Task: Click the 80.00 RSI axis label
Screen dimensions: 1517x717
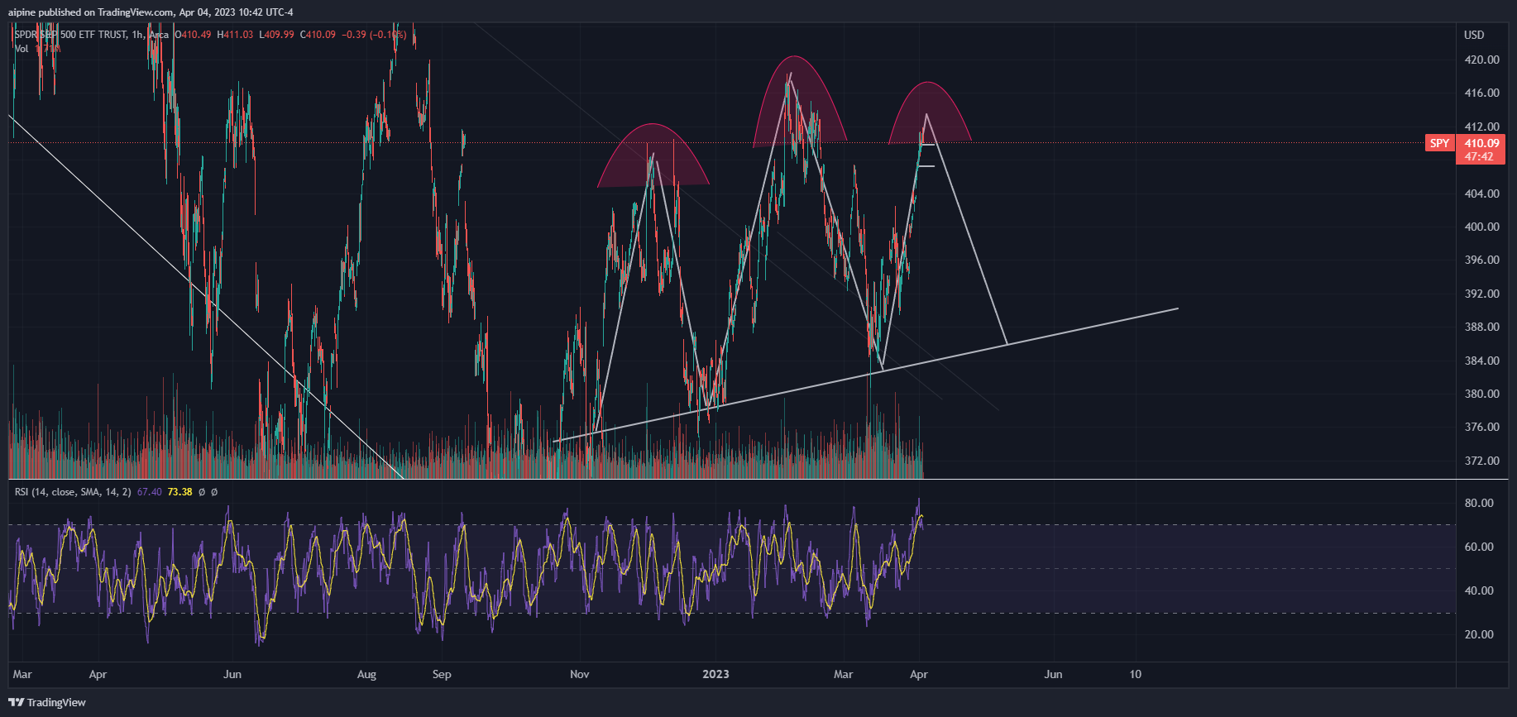Action: 1479,503
